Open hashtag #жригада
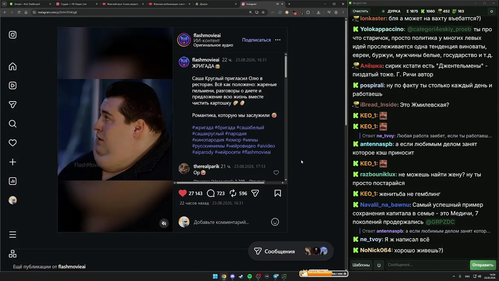The image size is (499, 281). (x=203, y=127)
